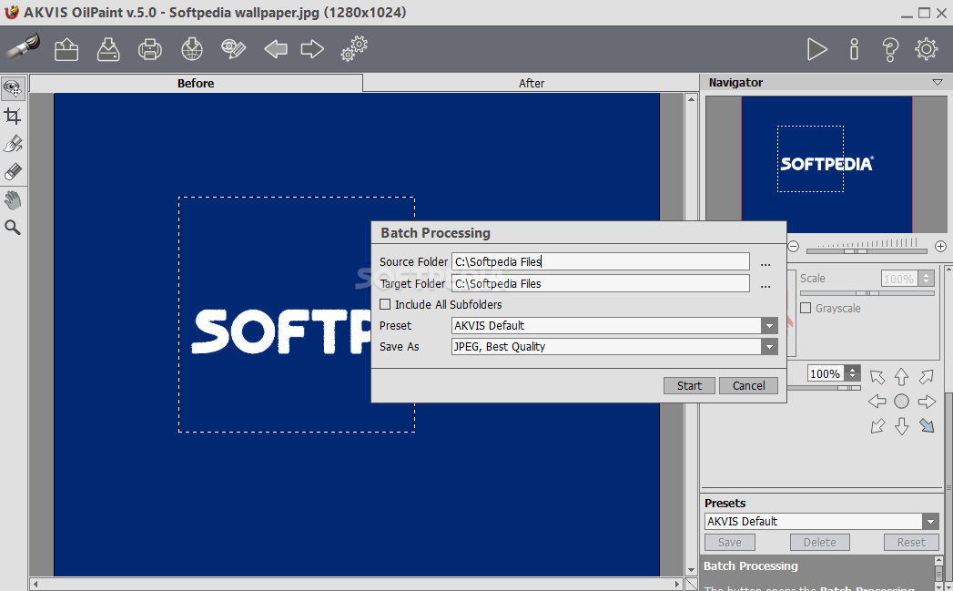Run processing with the play icon
This screenshot has height=591, width=953.
(816, 49)
